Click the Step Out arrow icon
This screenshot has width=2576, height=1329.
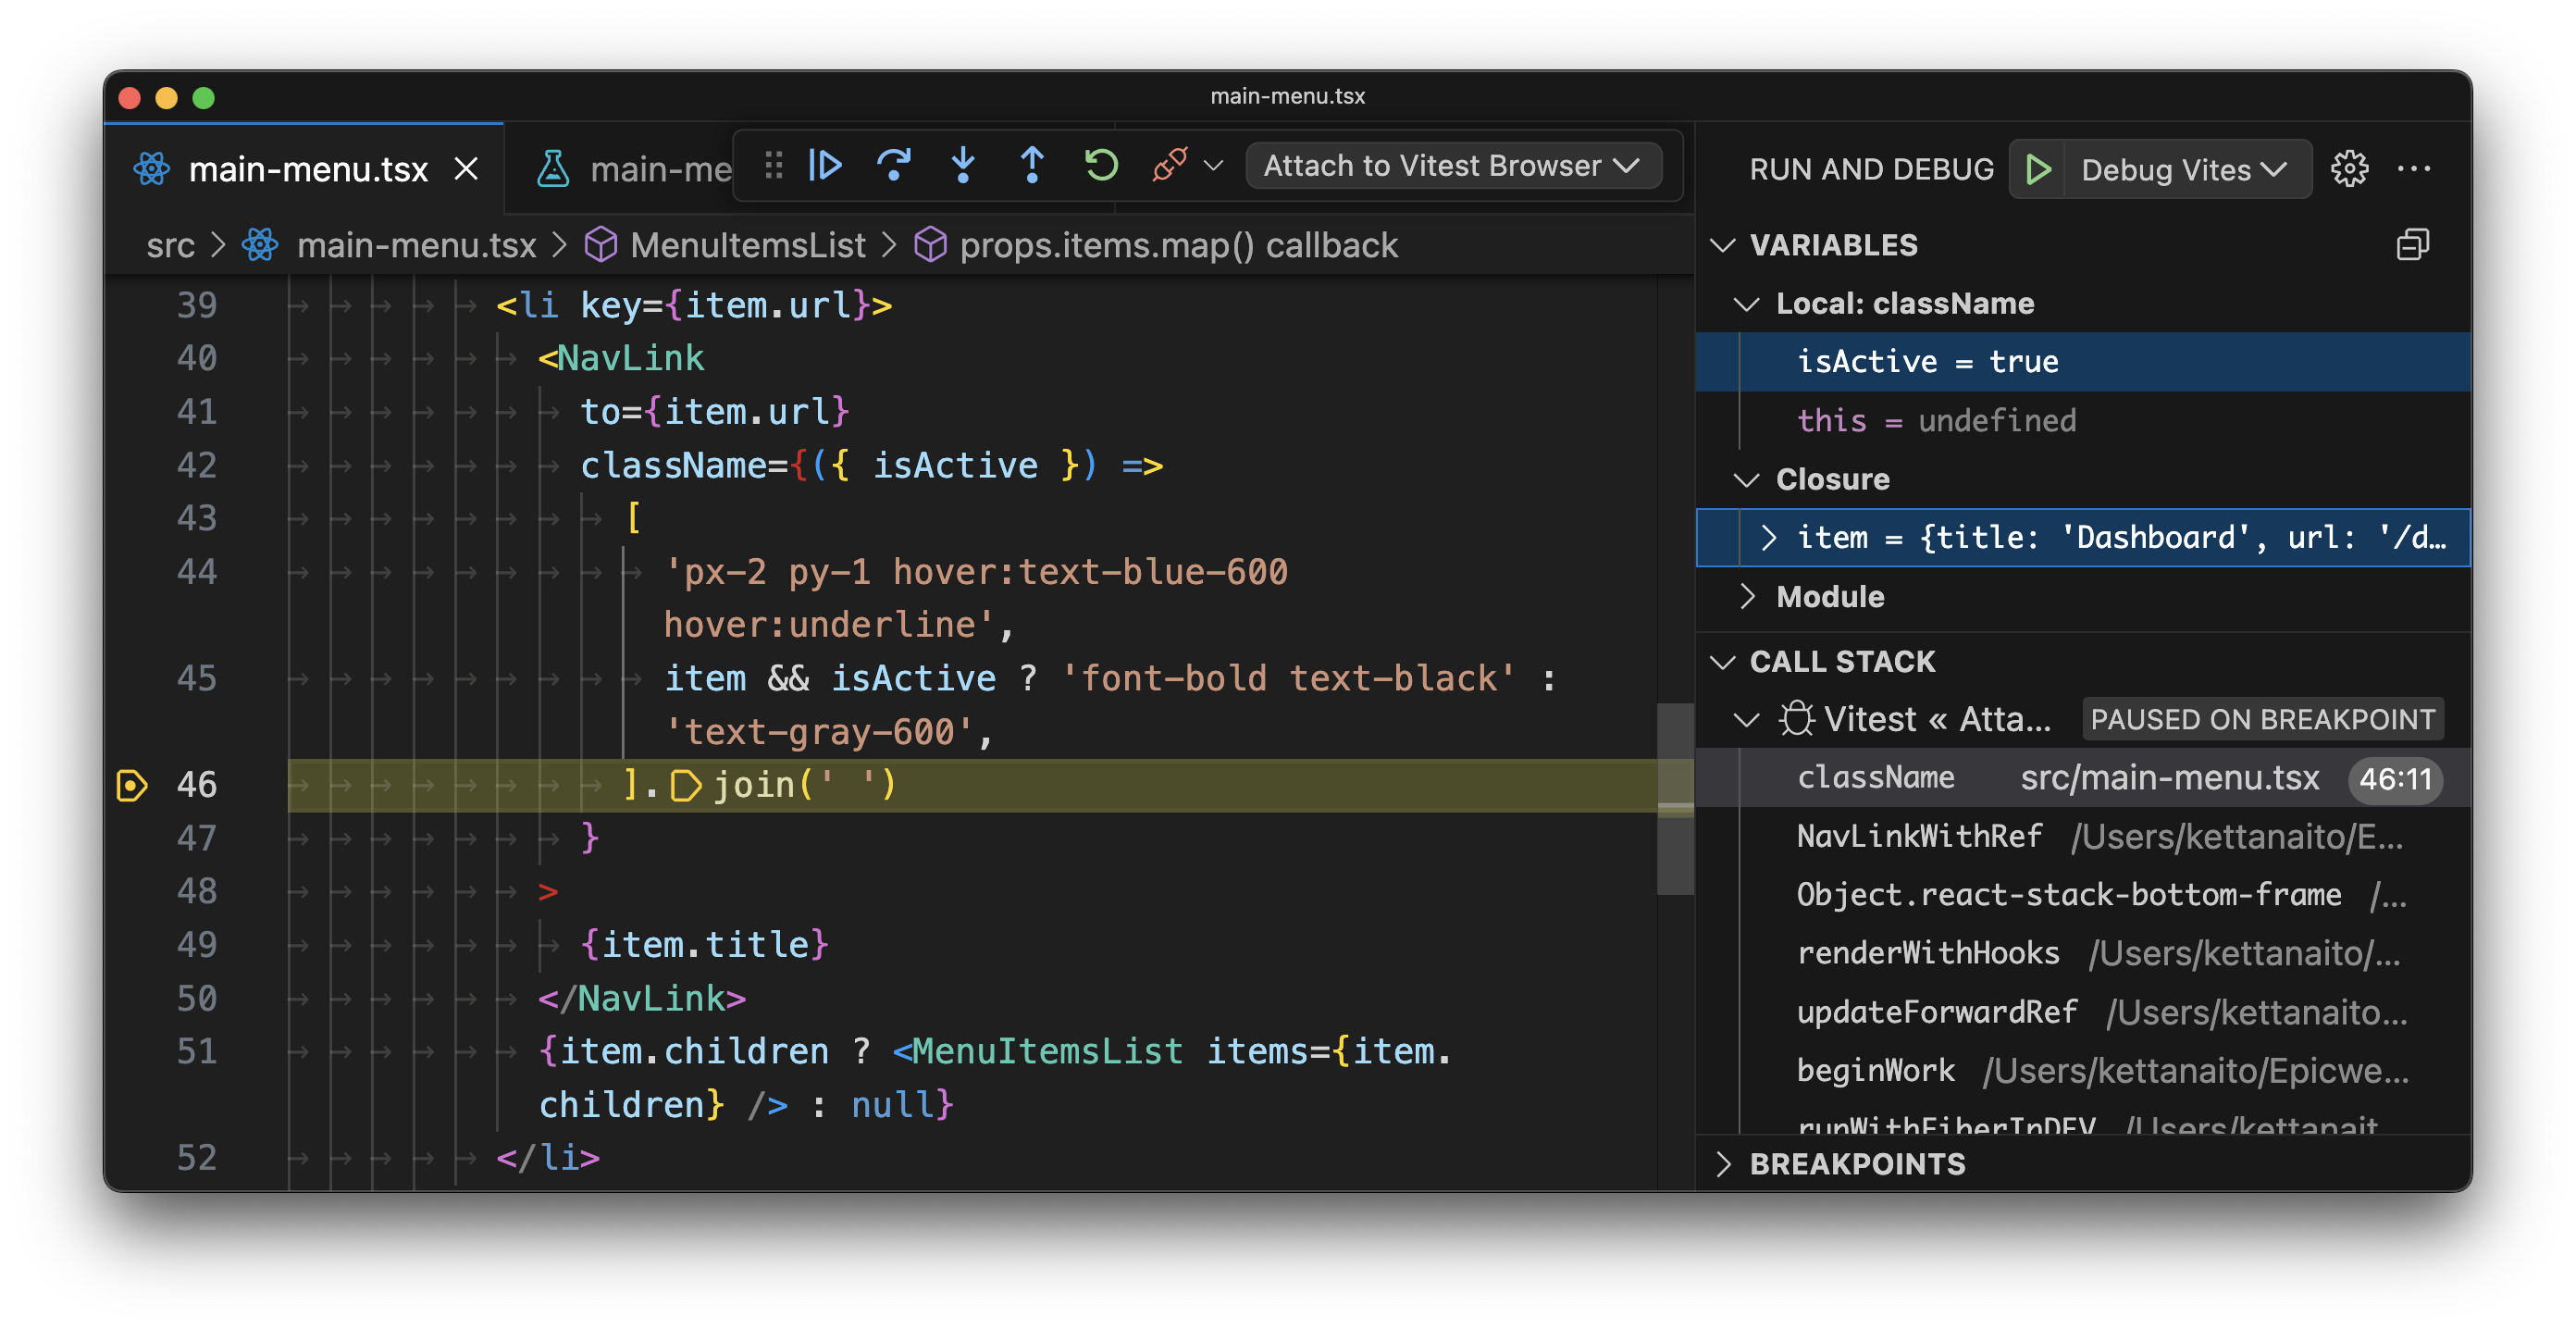[x=1032, y=165]
